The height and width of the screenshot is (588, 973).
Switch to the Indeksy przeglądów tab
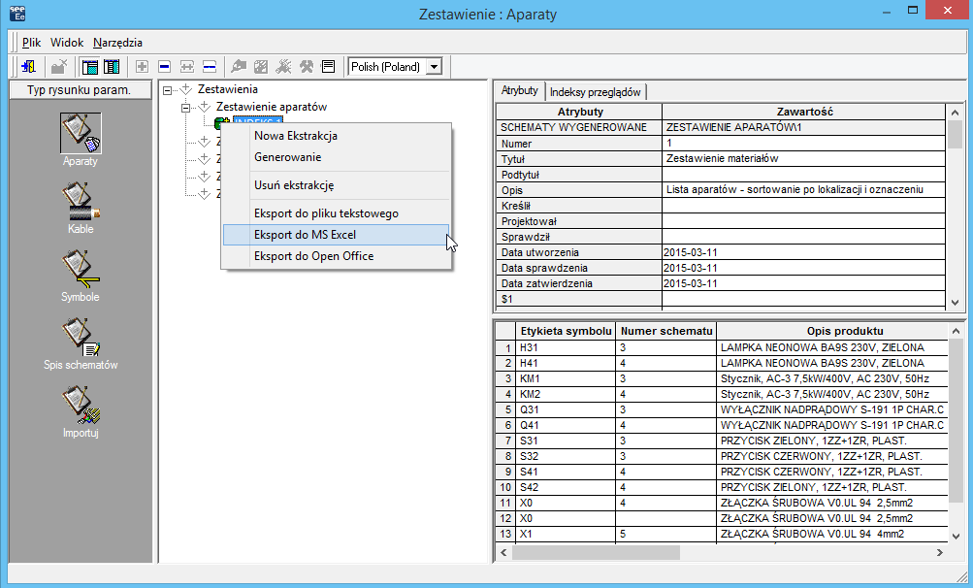[595, 92]
